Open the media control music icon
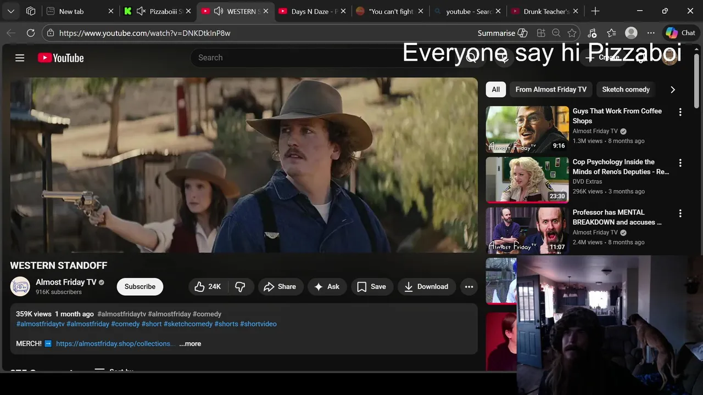The height and width of the screenshot is (395, 703). 592,33
